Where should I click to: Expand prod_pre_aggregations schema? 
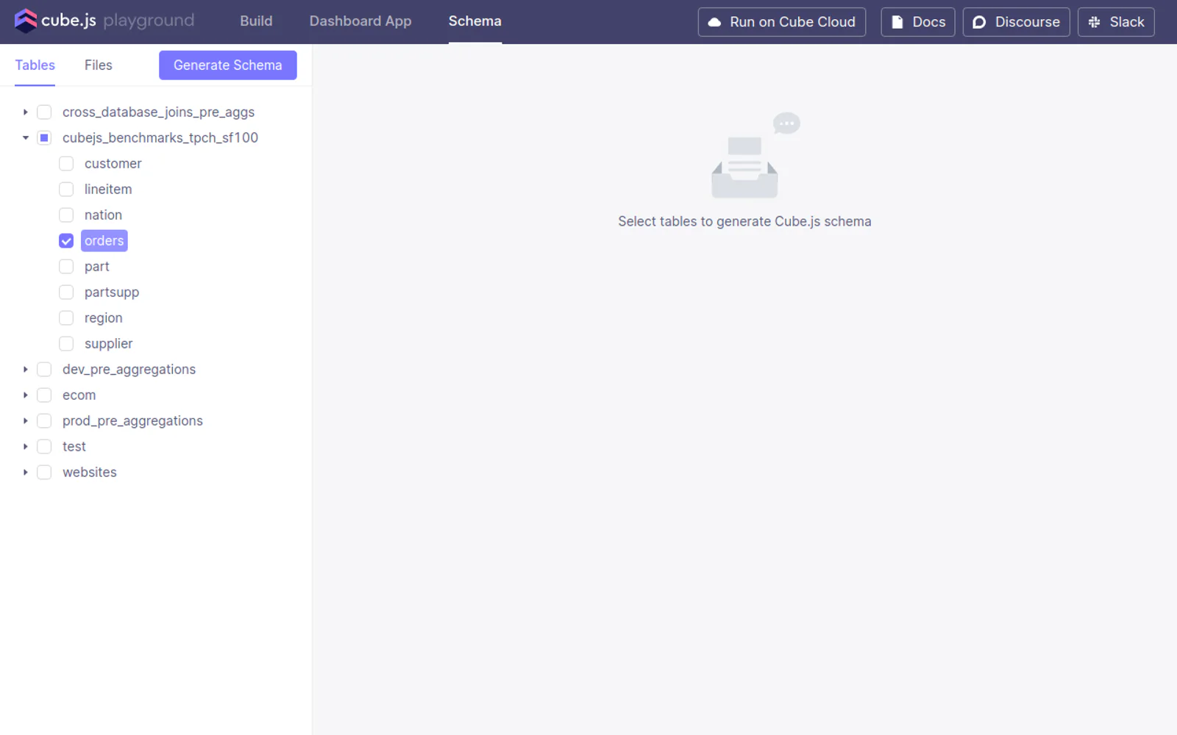pyautogui.click(x=25, y=420)
